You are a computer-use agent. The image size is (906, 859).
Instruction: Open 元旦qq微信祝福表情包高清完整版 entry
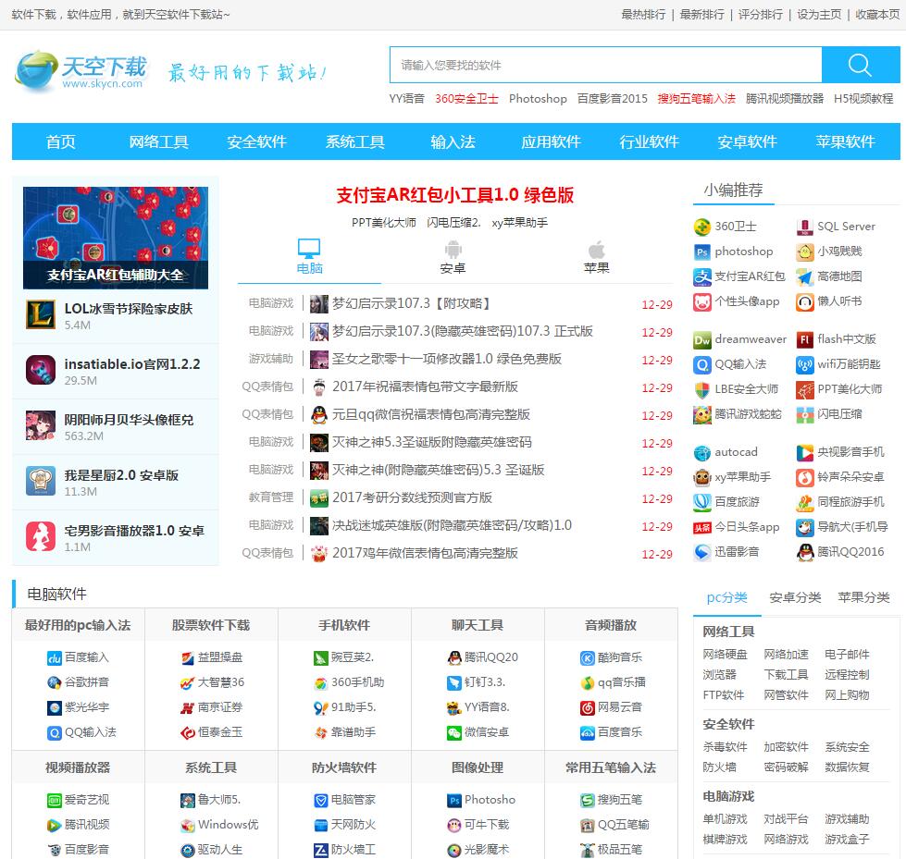(431, 414)
